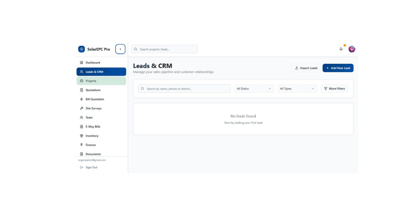Click the Finance rupee icon
This screenshot has width=416, height=208.
(x=82, y=145)
